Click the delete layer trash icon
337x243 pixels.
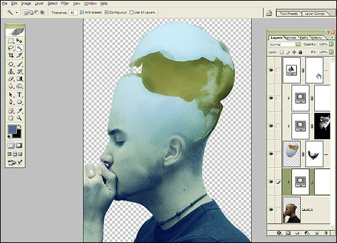[x=326, y=233]
